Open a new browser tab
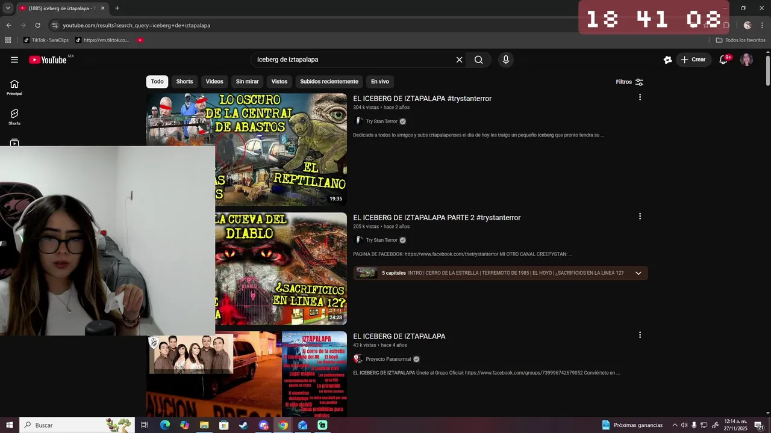Image resolution: width=771 pixels, height=433 pixels. [x=117, y=8]
